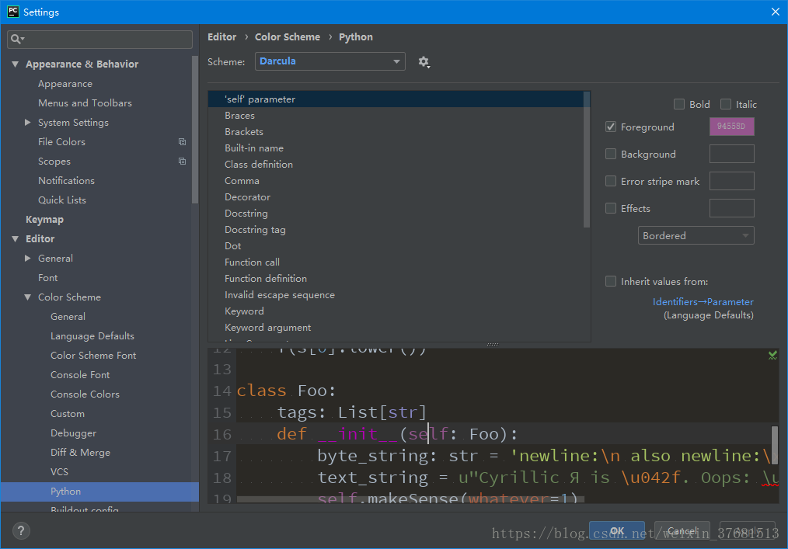This screenshot has height=549, width=788.
Task: Open the help question mark button
Action: [21, 530]
